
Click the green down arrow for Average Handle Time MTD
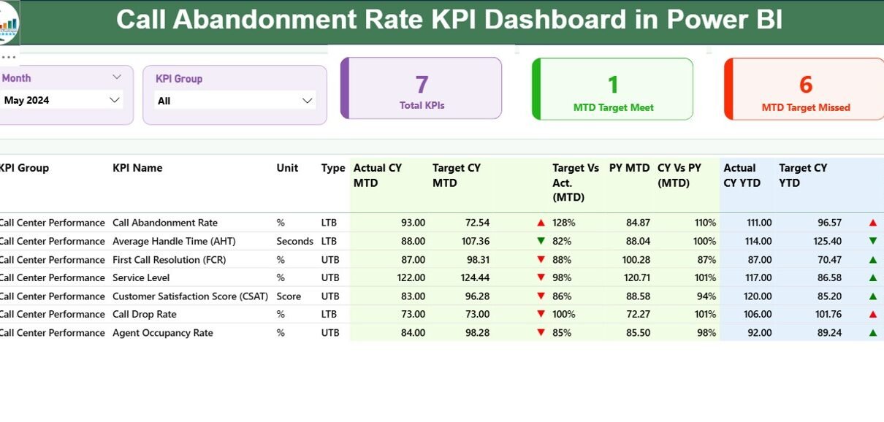click(x=541, y=241)
